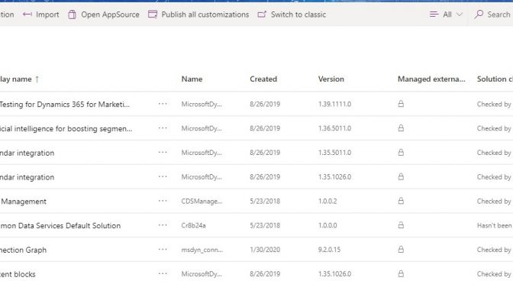The height and width of the screenshot is (284, 513).
Task: Click Hasn't been solution check status
Action: pos(495,225)
